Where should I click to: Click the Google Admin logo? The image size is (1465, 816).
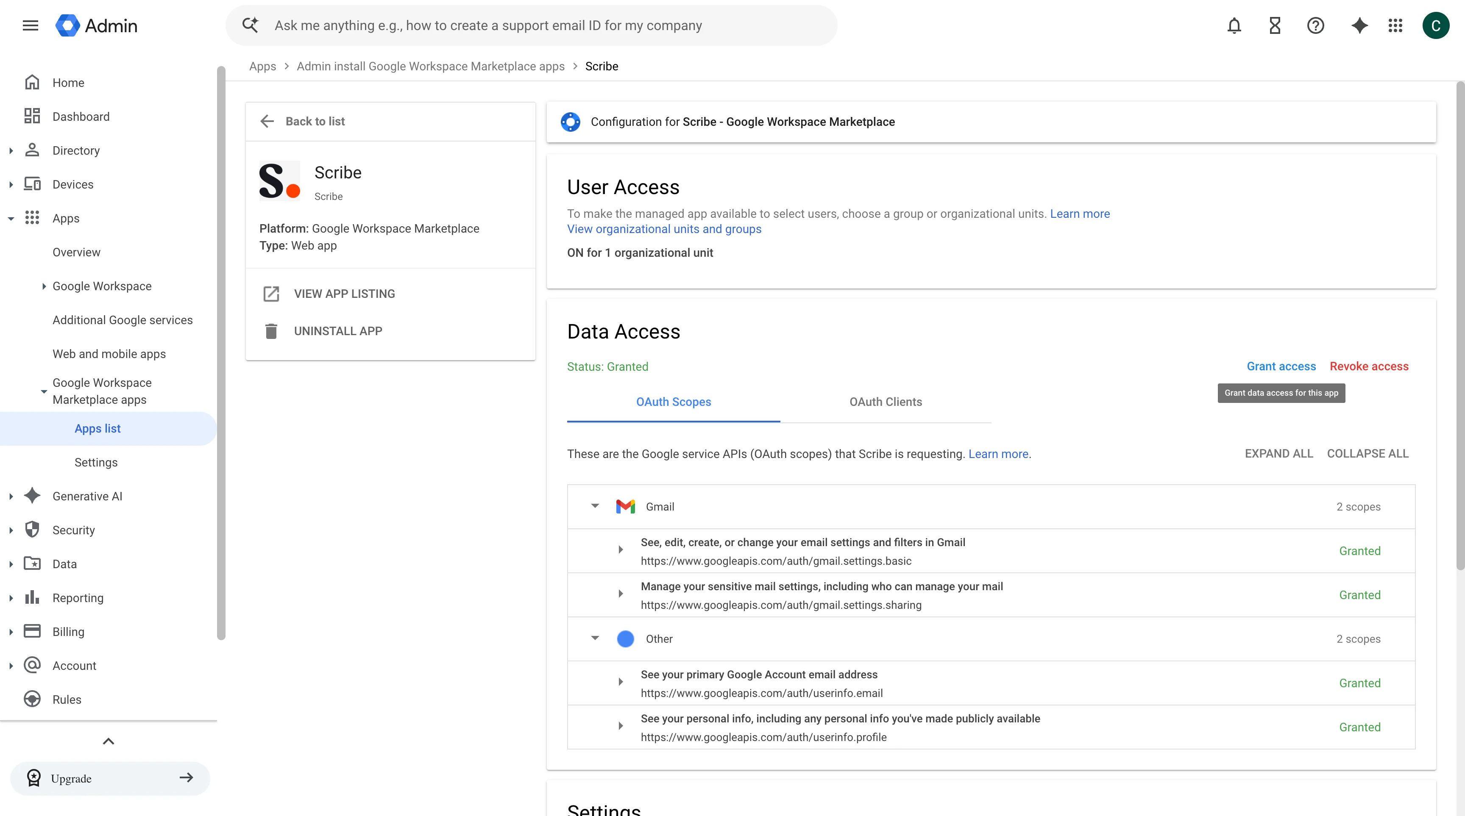tap(97, 25)
